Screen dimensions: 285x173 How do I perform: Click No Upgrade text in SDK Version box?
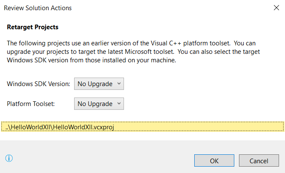click(95, 84)
